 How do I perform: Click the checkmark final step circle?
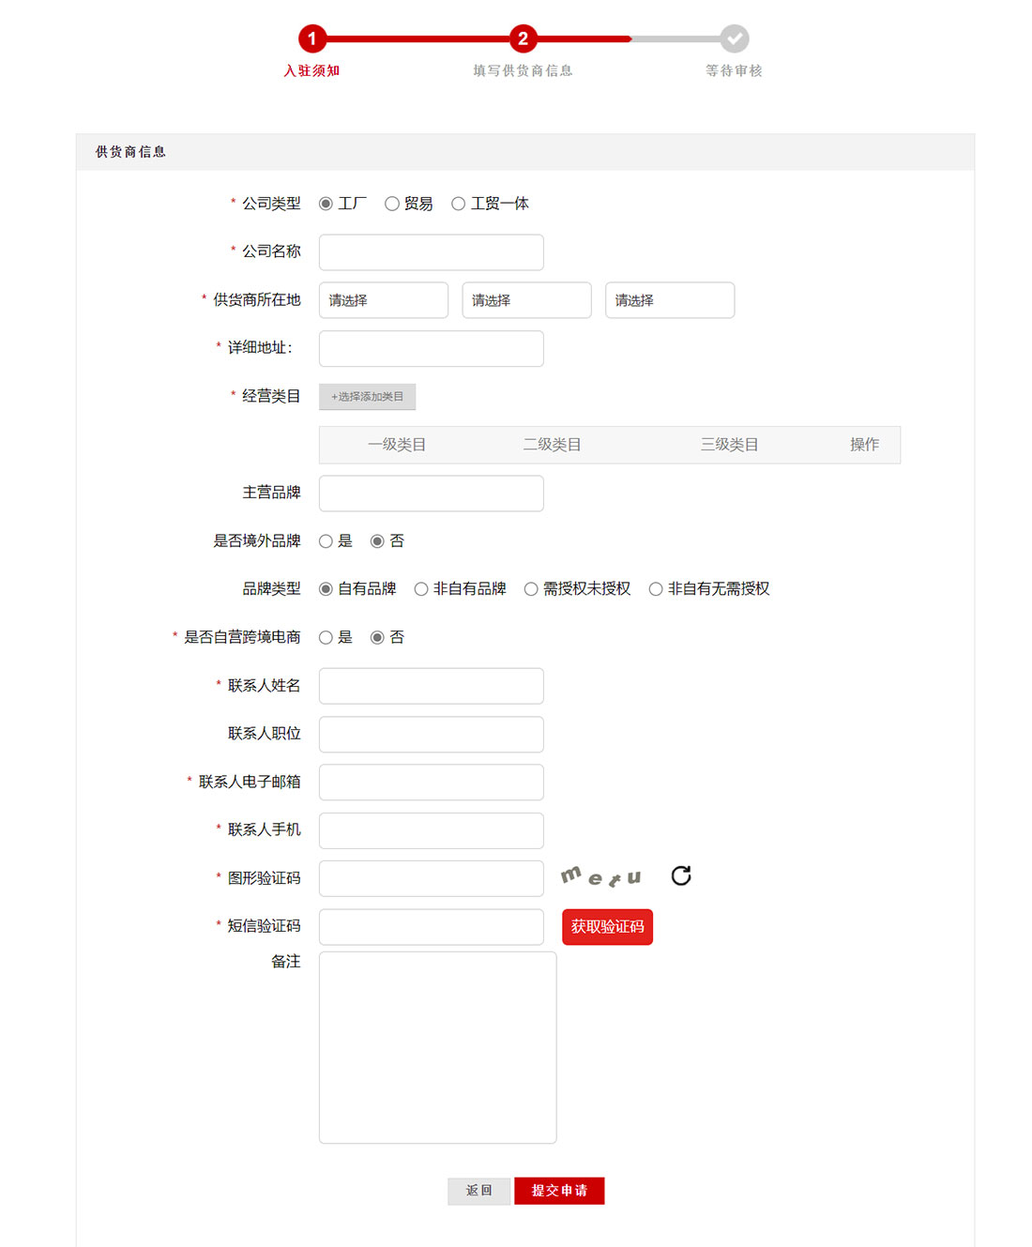[735, 38]
